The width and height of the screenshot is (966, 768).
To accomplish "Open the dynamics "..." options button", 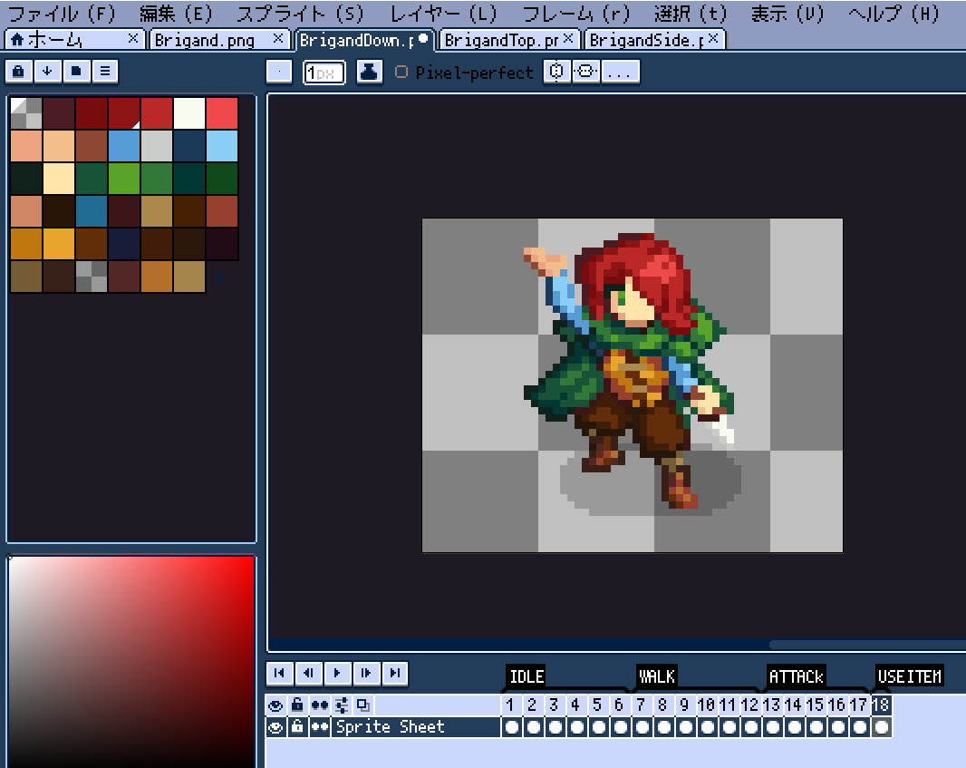I will click(621, 72).
